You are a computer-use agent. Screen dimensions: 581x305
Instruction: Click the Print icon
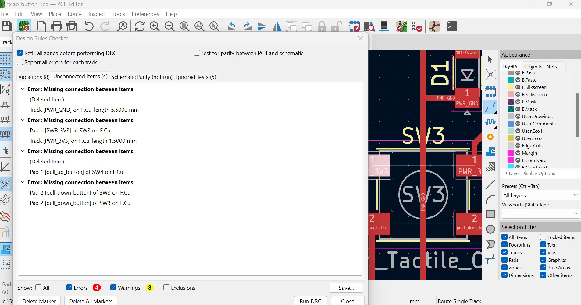[x=56, y=26]
